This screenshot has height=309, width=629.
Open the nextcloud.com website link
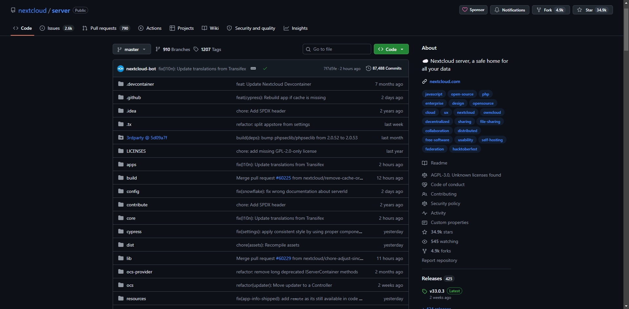(x=445, y=81)
